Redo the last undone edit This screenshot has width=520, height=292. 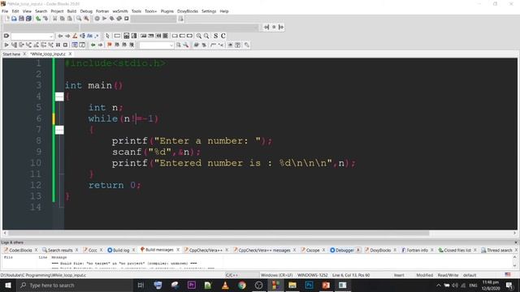[45, 19]
